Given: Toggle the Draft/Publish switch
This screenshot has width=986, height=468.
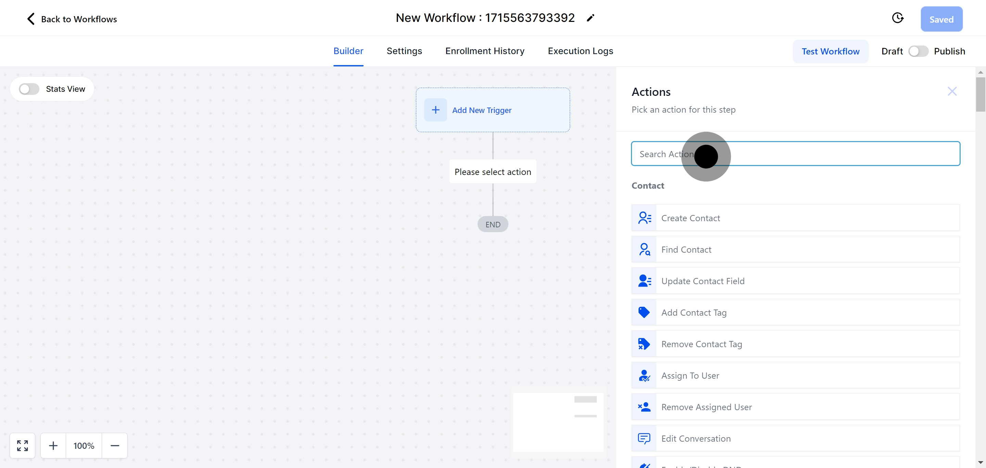Looking at the screenshot, I should pos(918,51).
